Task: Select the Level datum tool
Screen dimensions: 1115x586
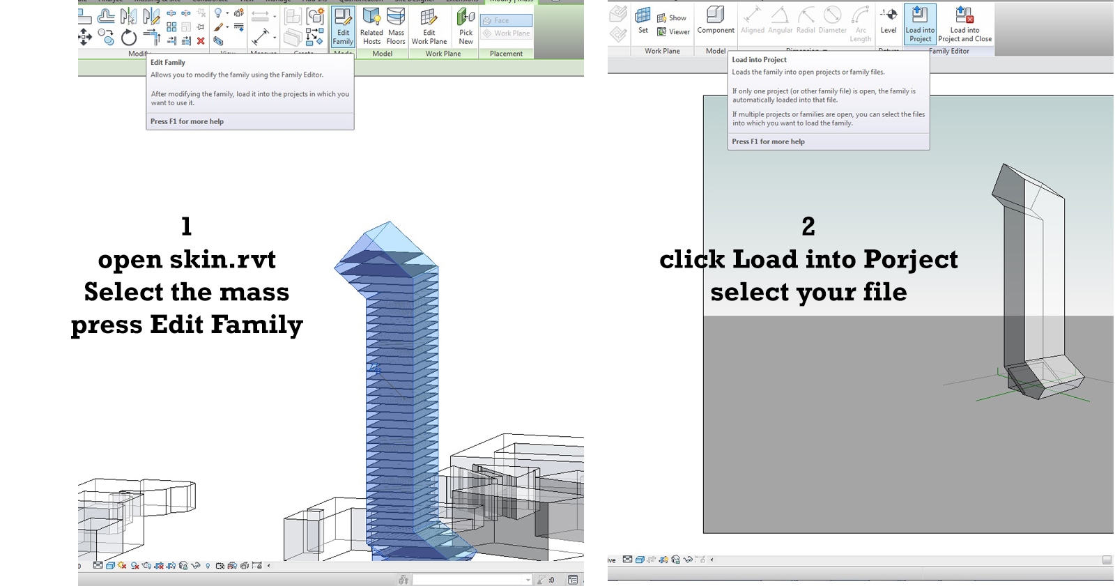Action: pos(889,21)
